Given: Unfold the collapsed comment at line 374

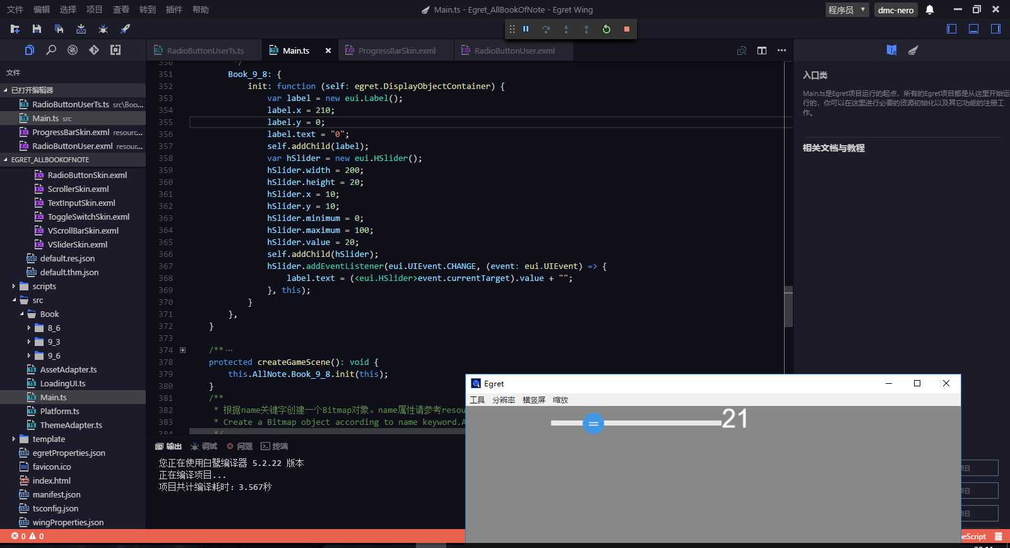Looking at the screenshot, I should tap(183, 350).
